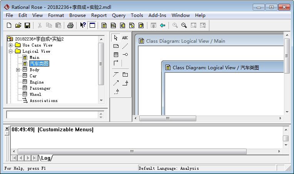Select the Anchor Note to Item tool
The width and height of the screenshot is (294, 174).
tap(125, 46)
